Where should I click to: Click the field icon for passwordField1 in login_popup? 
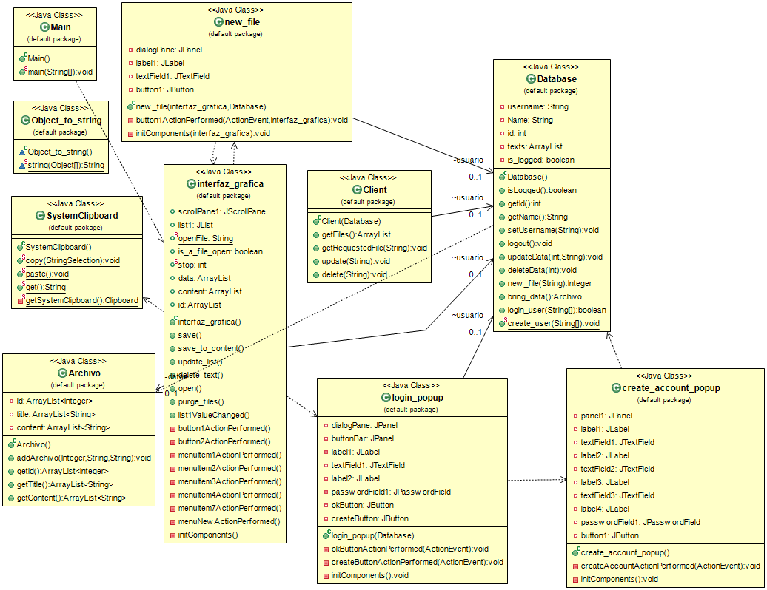pos(326,492)
